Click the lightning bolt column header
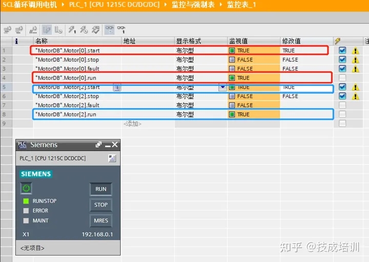Viewport: 369px width, 262px height. point(337,41)
